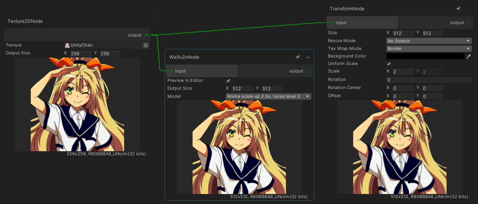Click the Rotation value field

click(429, 80)
